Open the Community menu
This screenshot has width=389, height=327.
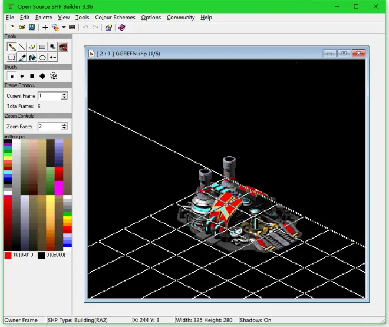[x=180, y=18]
